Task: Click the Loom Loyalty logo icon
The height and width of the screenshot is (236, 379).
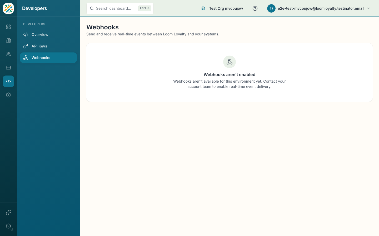Action: click(8, 8)
